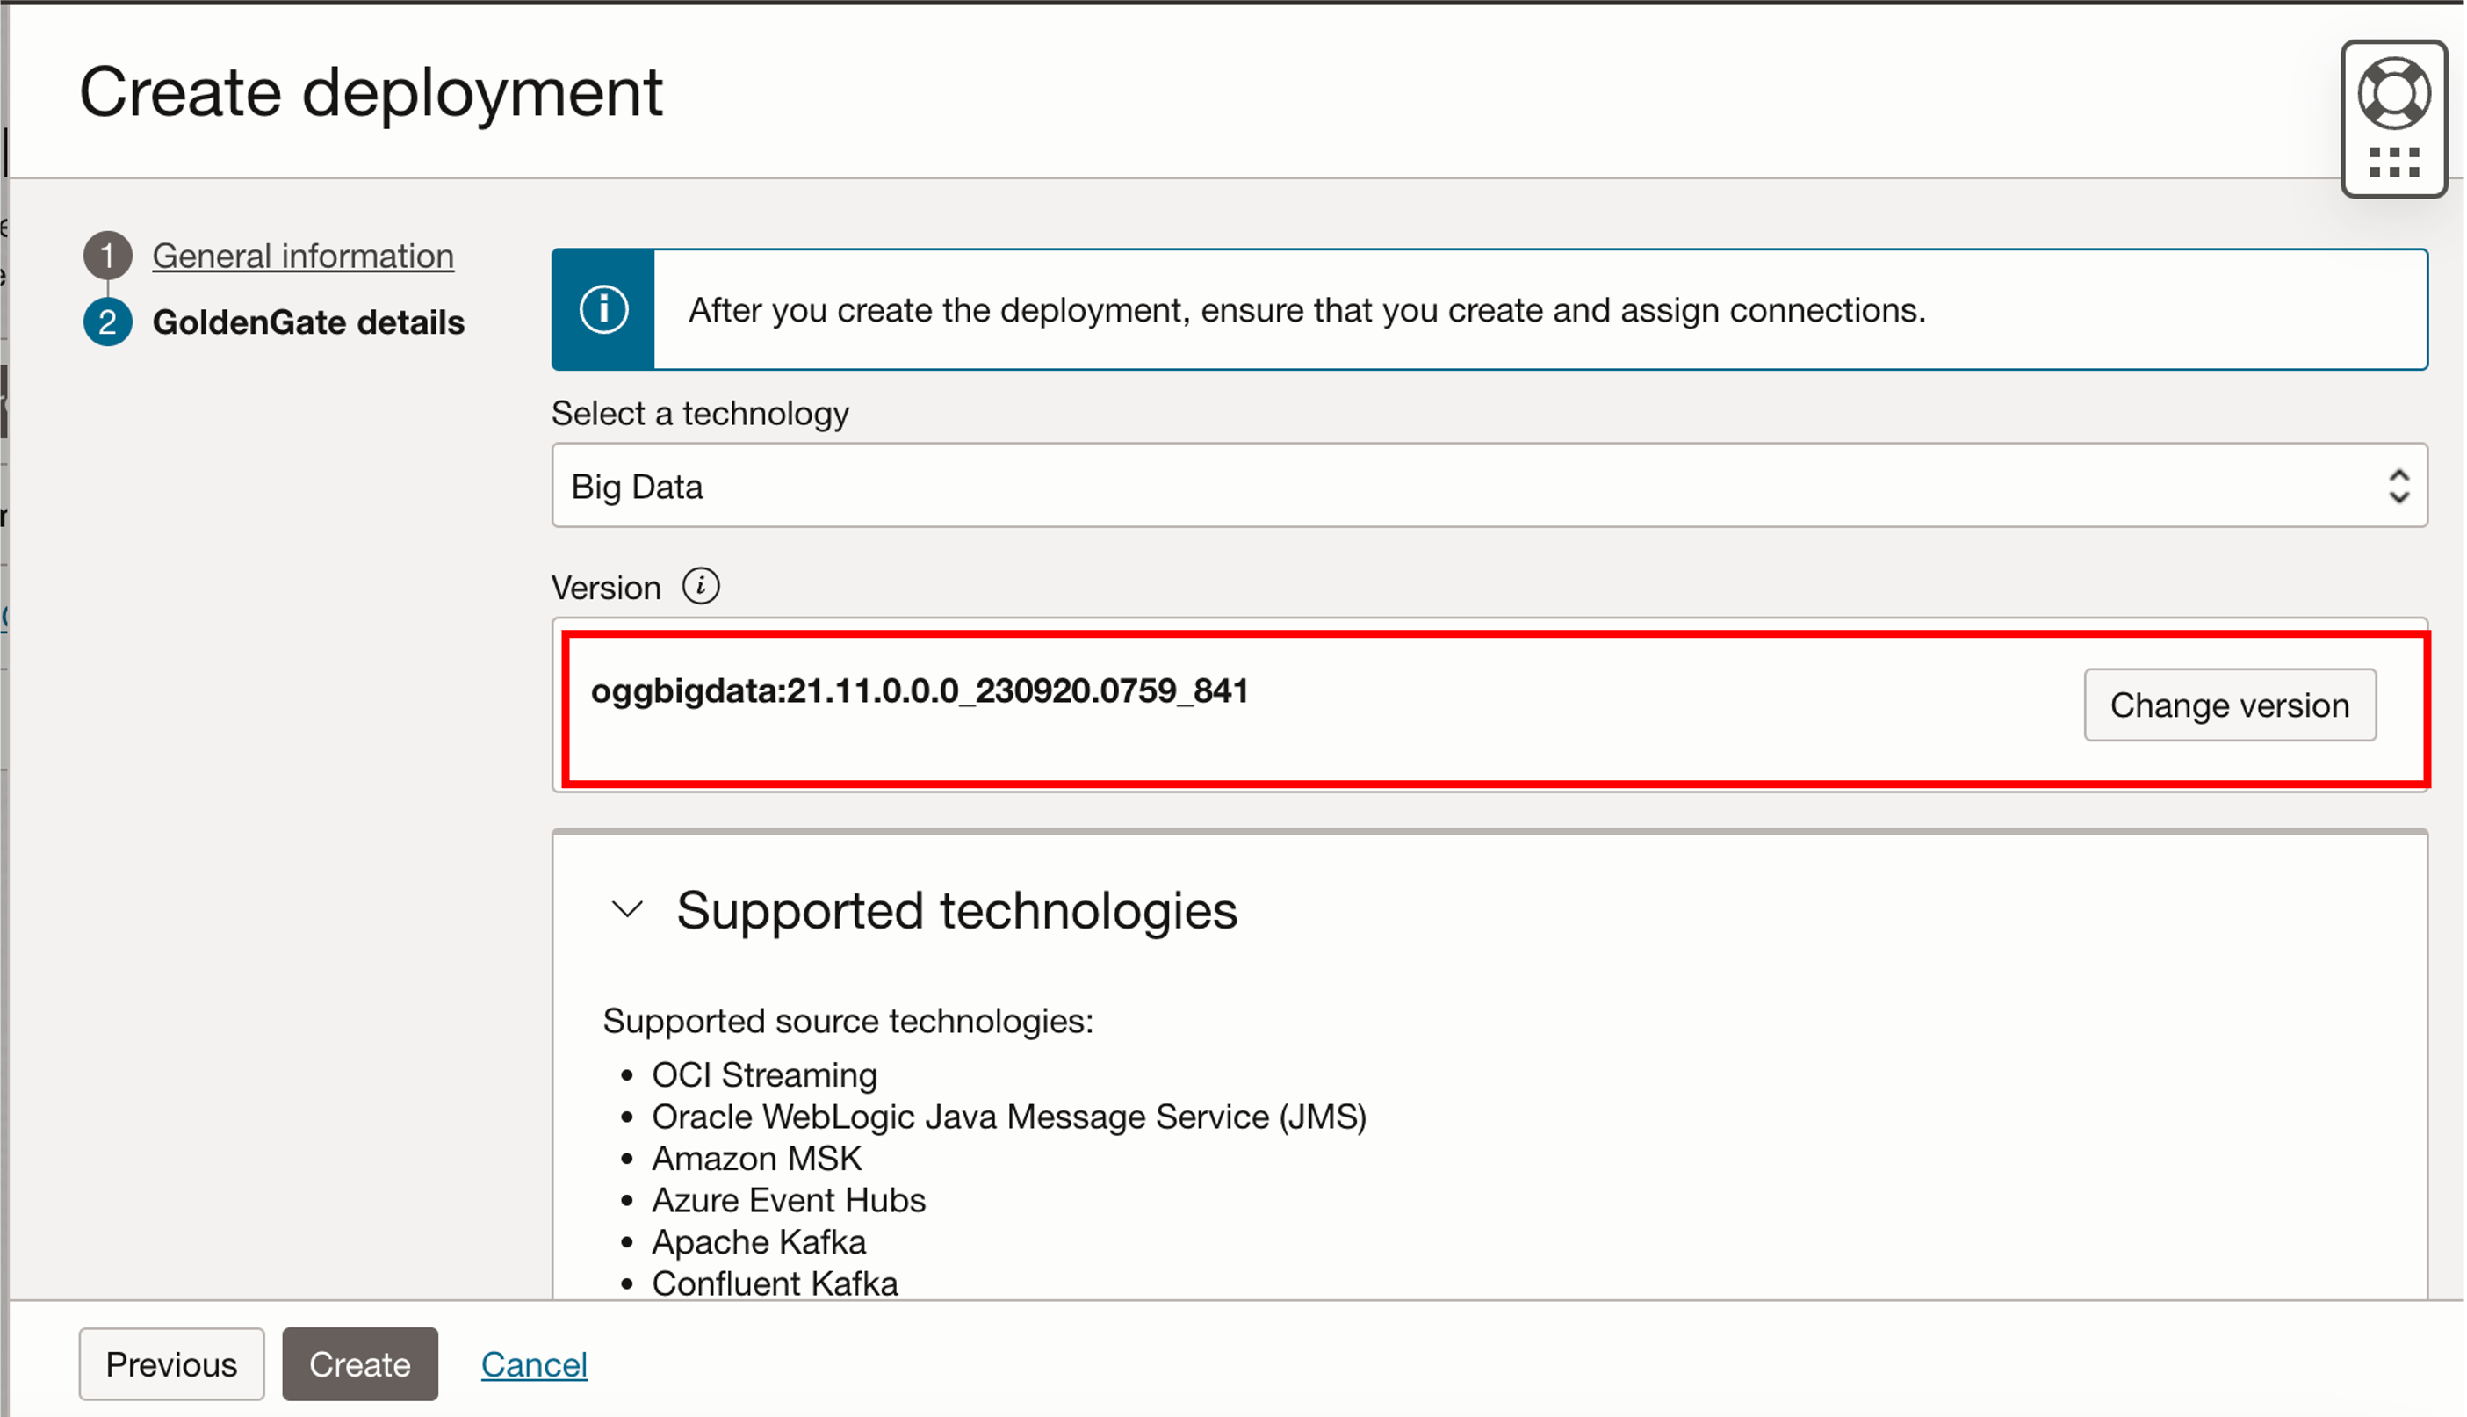Click the Previous button
2467x1417 pixels.
(x=171, y=1363)
